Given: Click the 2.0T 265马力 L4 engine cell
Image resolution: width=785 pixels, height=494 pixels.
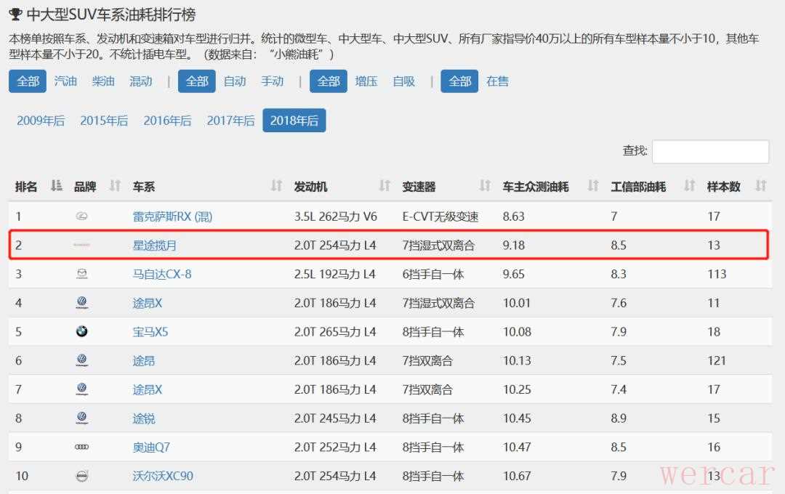Looking at the screenshot, I should pyautogui.click(x=335, y=332).
